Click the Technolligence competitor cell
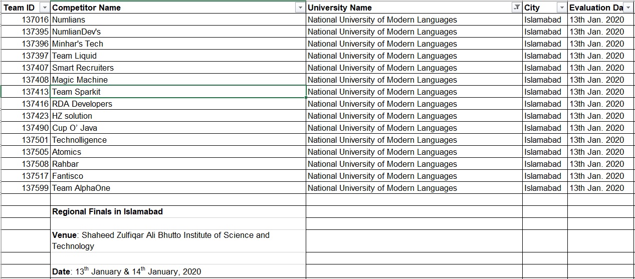The height and width of the screenshot is (279, 635). pyautogui.click(x=178, y=140)
